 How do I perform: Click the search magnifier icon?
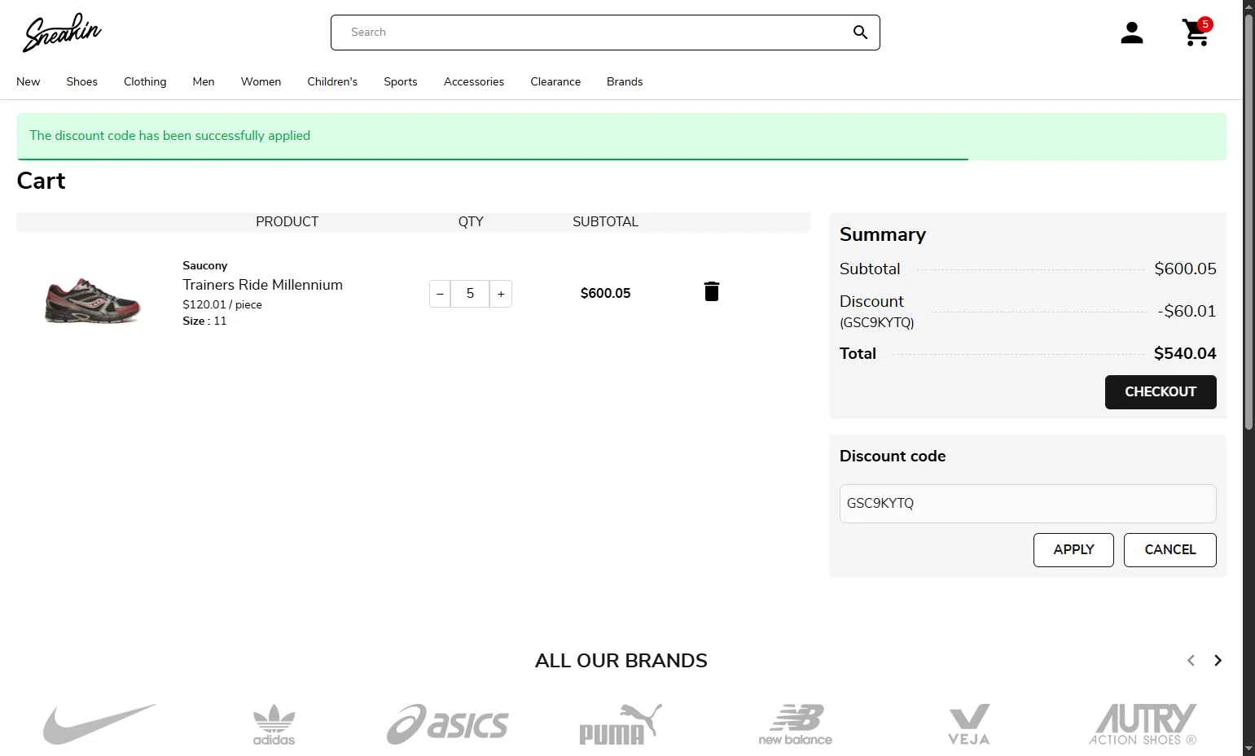coord(860,33)
